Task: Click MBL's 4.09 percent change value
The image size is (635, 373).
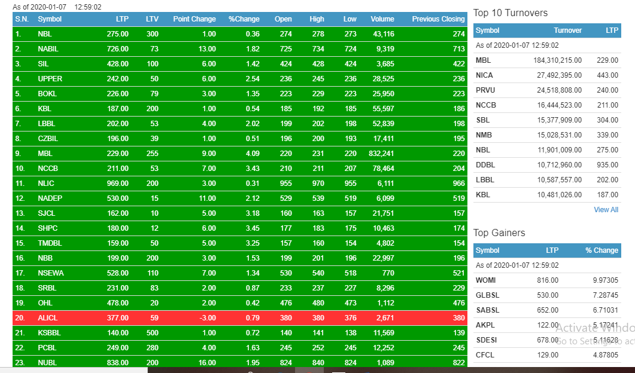Action: pos(253,154)
